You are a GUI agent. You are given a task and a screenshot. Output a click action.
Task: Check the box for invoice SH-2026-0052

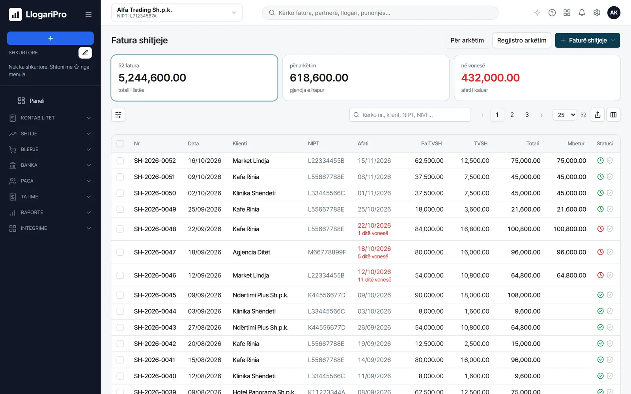click(120, 161)
